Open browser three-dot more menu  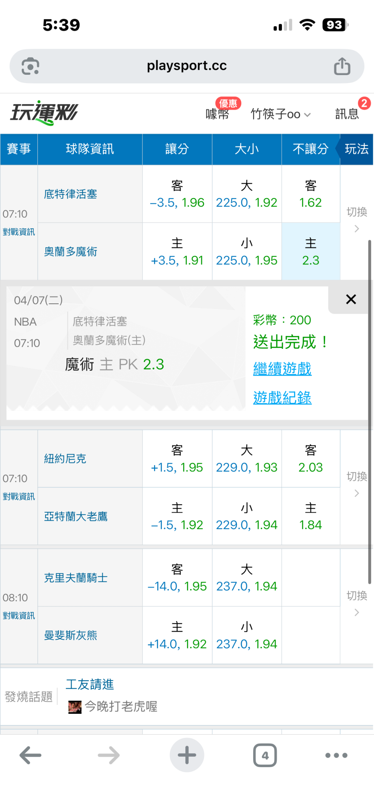coord(336,755)
